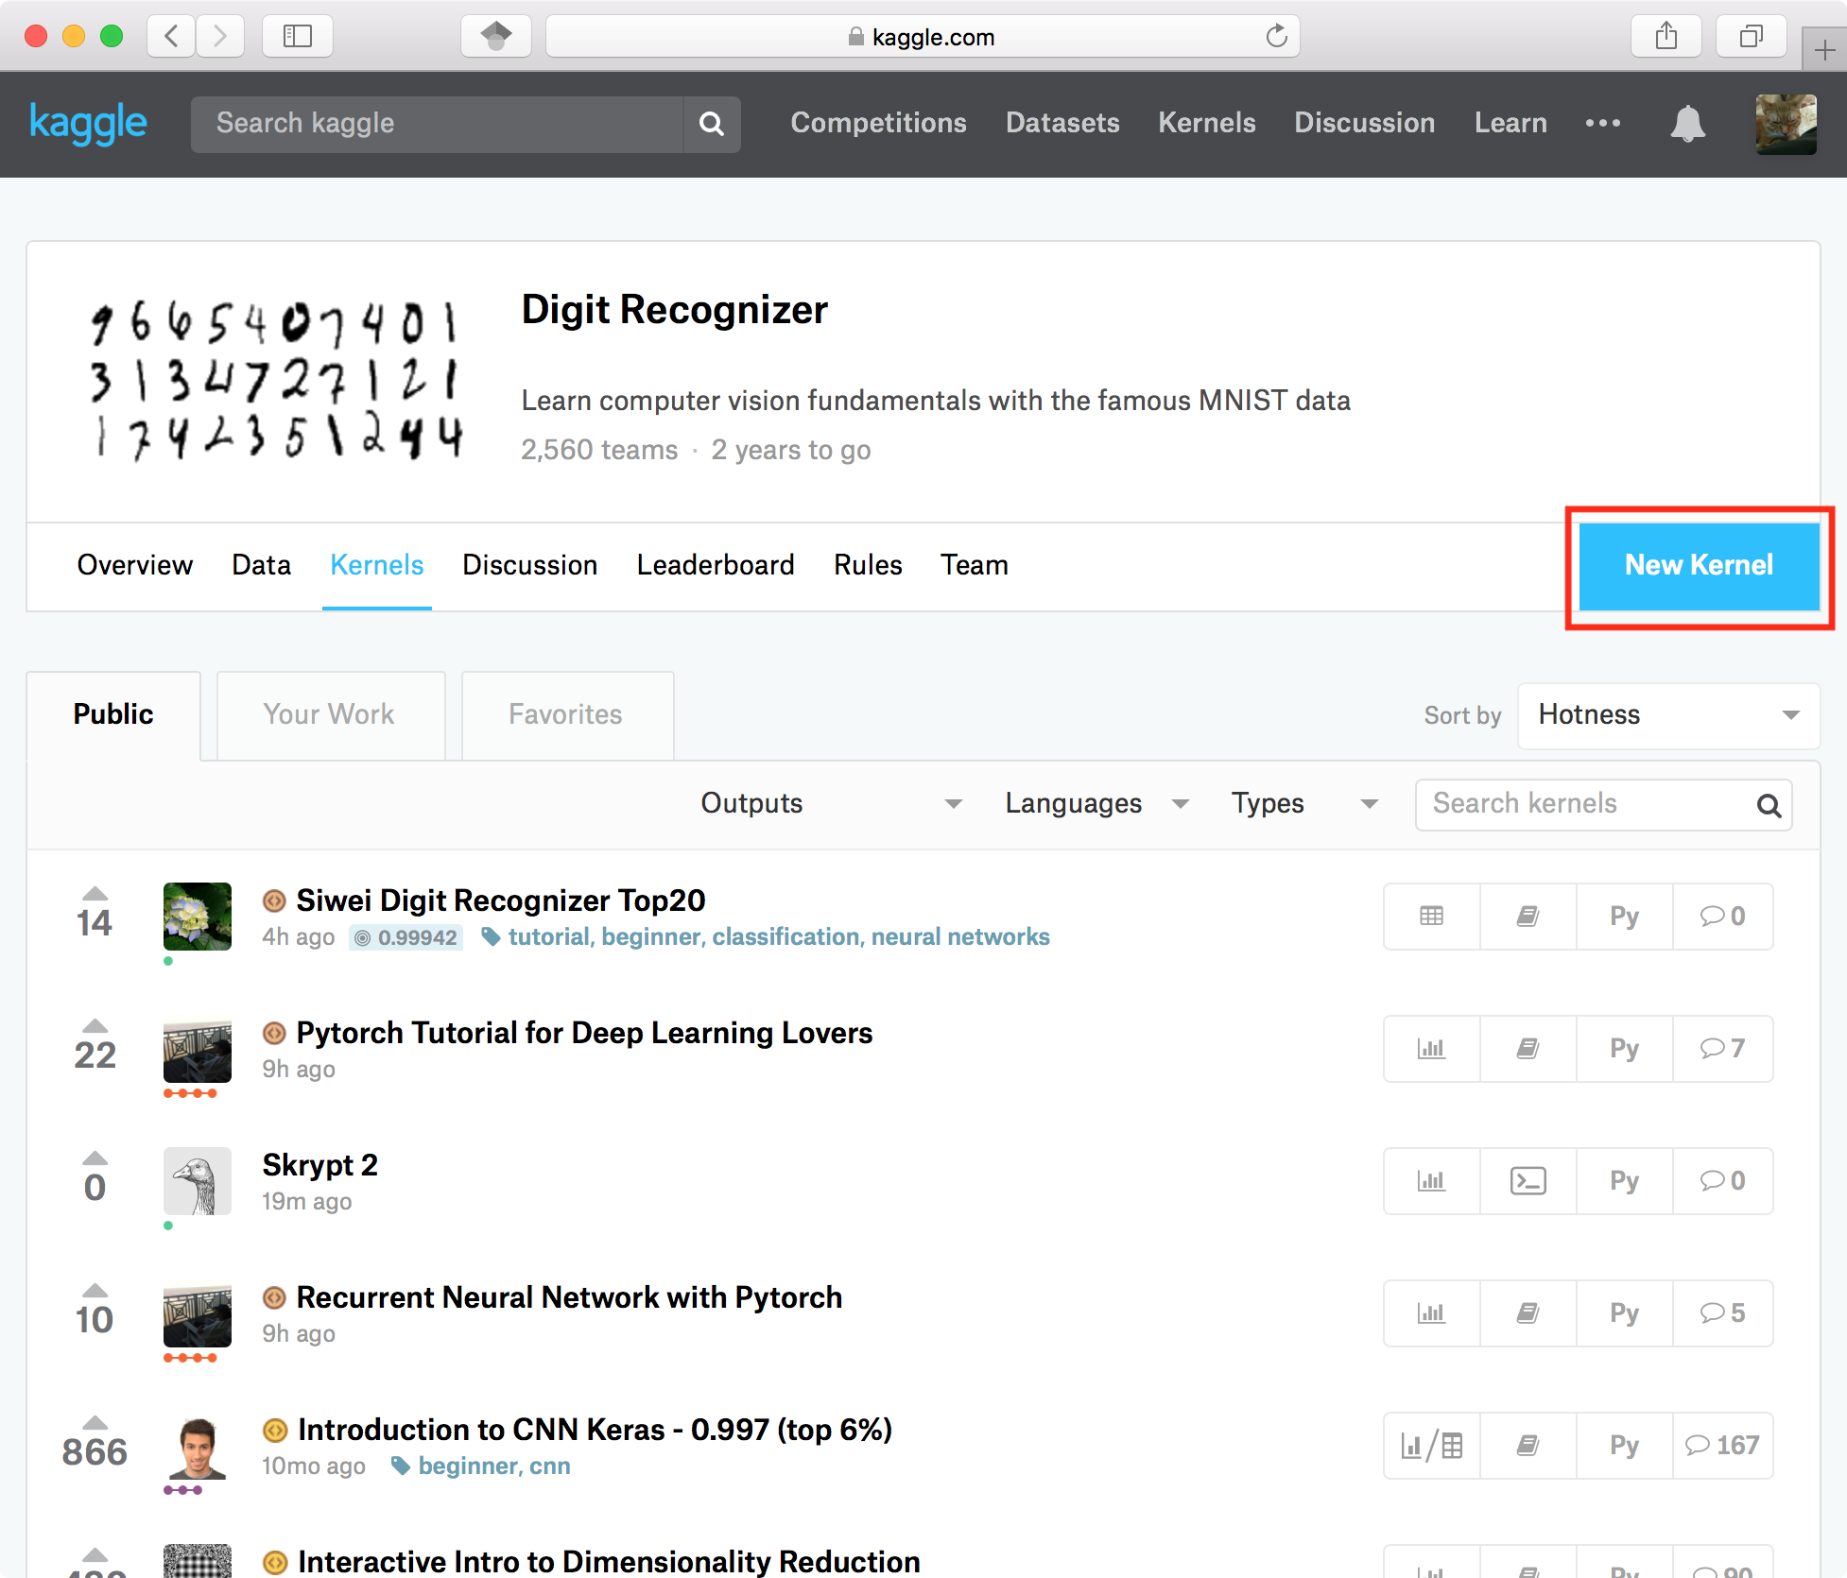Upvote the Pytorch Tutorial for Deep Learning kernel
Image resolution: width=1847 pixels, height=1578 pixels.
(x=95, y=1026)
